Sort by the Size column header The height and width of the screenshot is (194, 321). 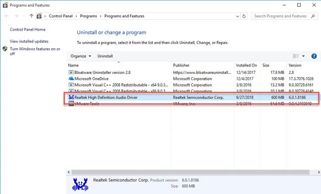[x=266, y=65]
